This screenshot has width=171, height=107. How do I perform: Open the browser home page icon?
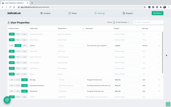pos(14,7)
